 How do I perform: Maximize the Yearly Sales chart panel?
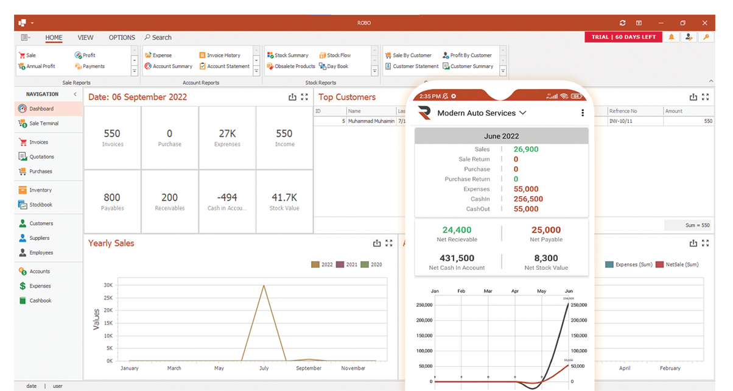[389, 243]
